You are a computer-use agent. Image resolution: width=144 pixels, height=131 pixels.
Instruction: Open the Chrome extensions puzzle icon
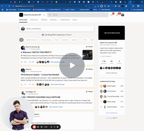(133, 6)
